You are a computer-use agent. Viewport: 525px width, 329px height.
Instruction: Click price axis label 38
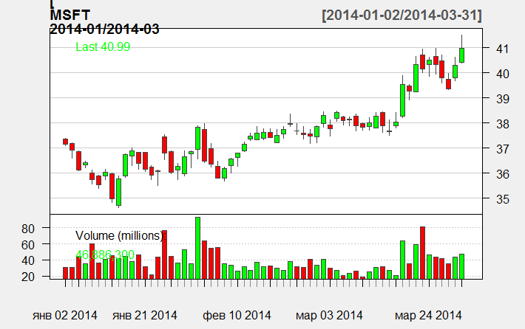coord(502,124)
